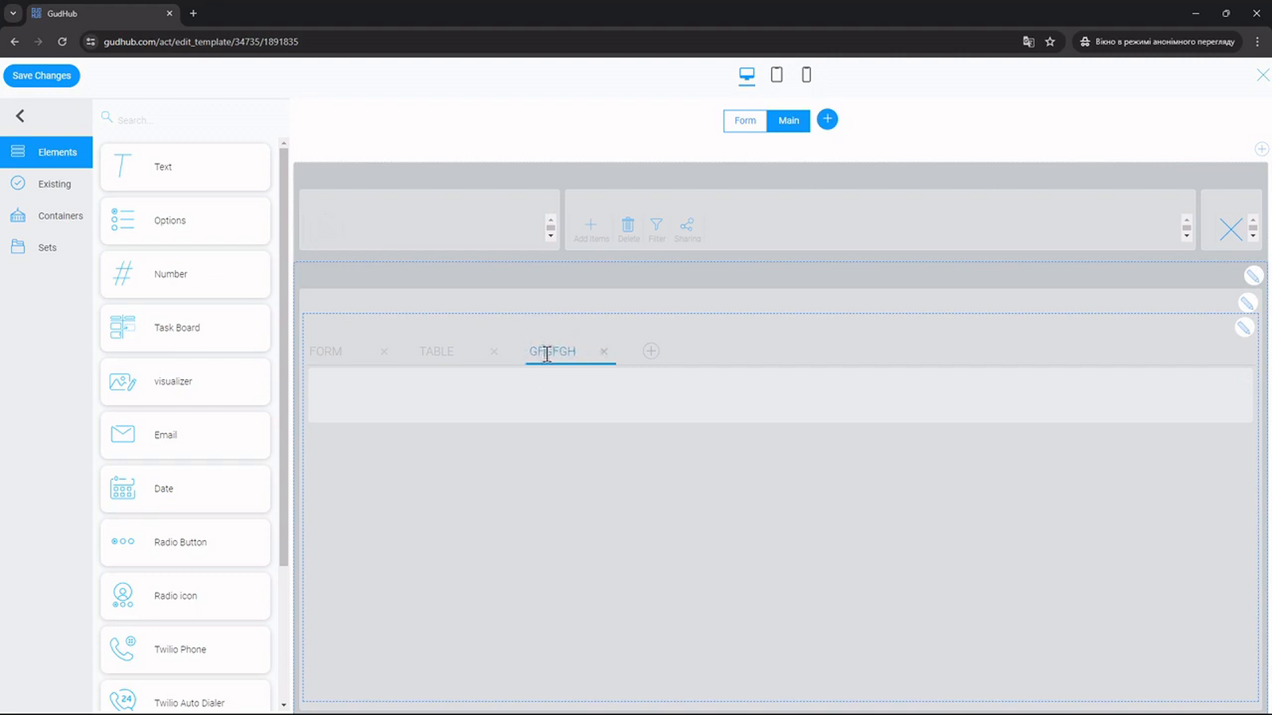Reload the page in the browser
Screen dimensions: 1272x715
[x=62, y=41]
